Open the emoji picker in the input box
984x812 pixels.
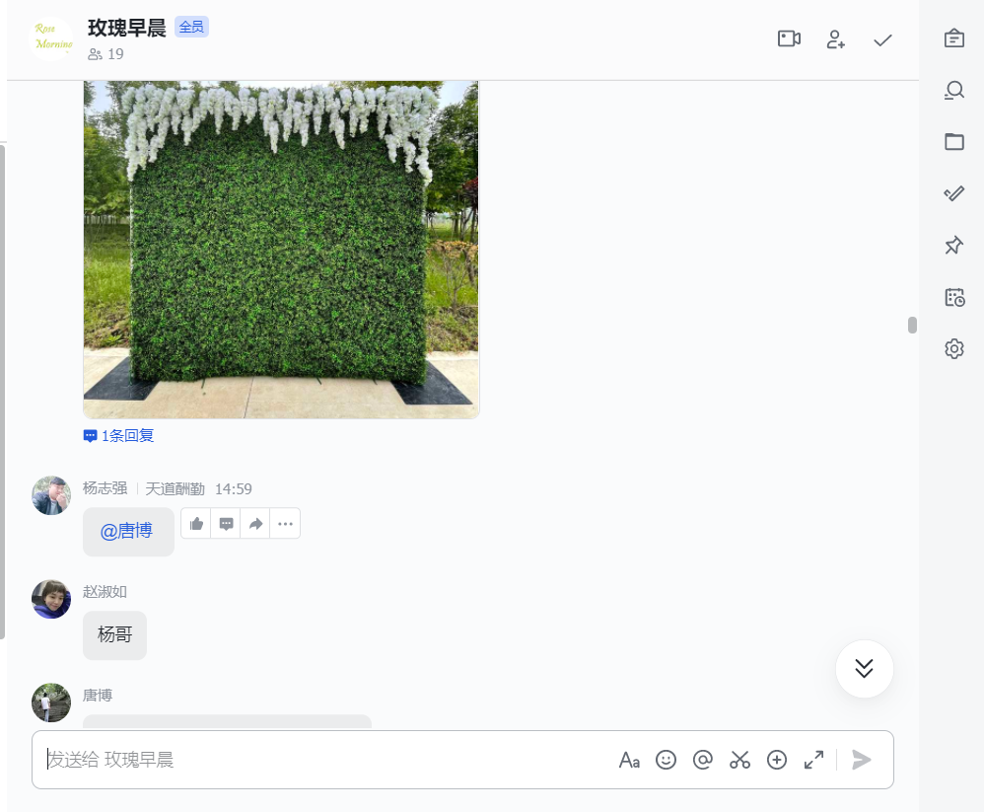(x=666, y=760)
